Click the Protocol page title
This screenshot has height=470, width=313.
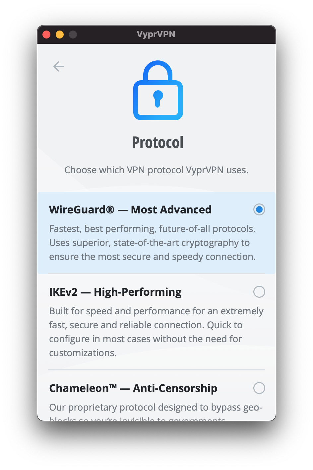click(158, 142)
